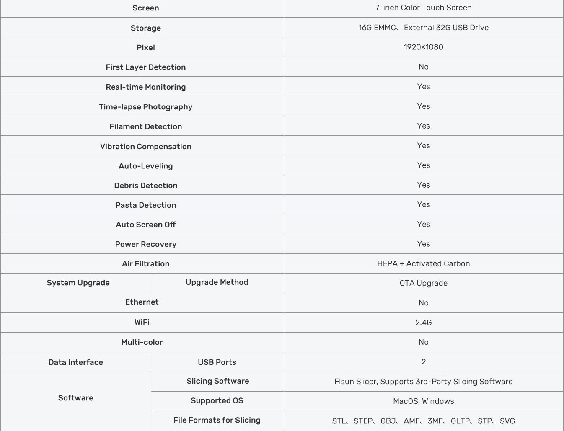Select the "Time-lapse Photography" label

click(145, 106)
